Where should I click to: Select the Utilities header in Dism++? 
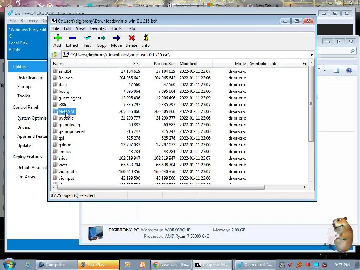(28, 67)
